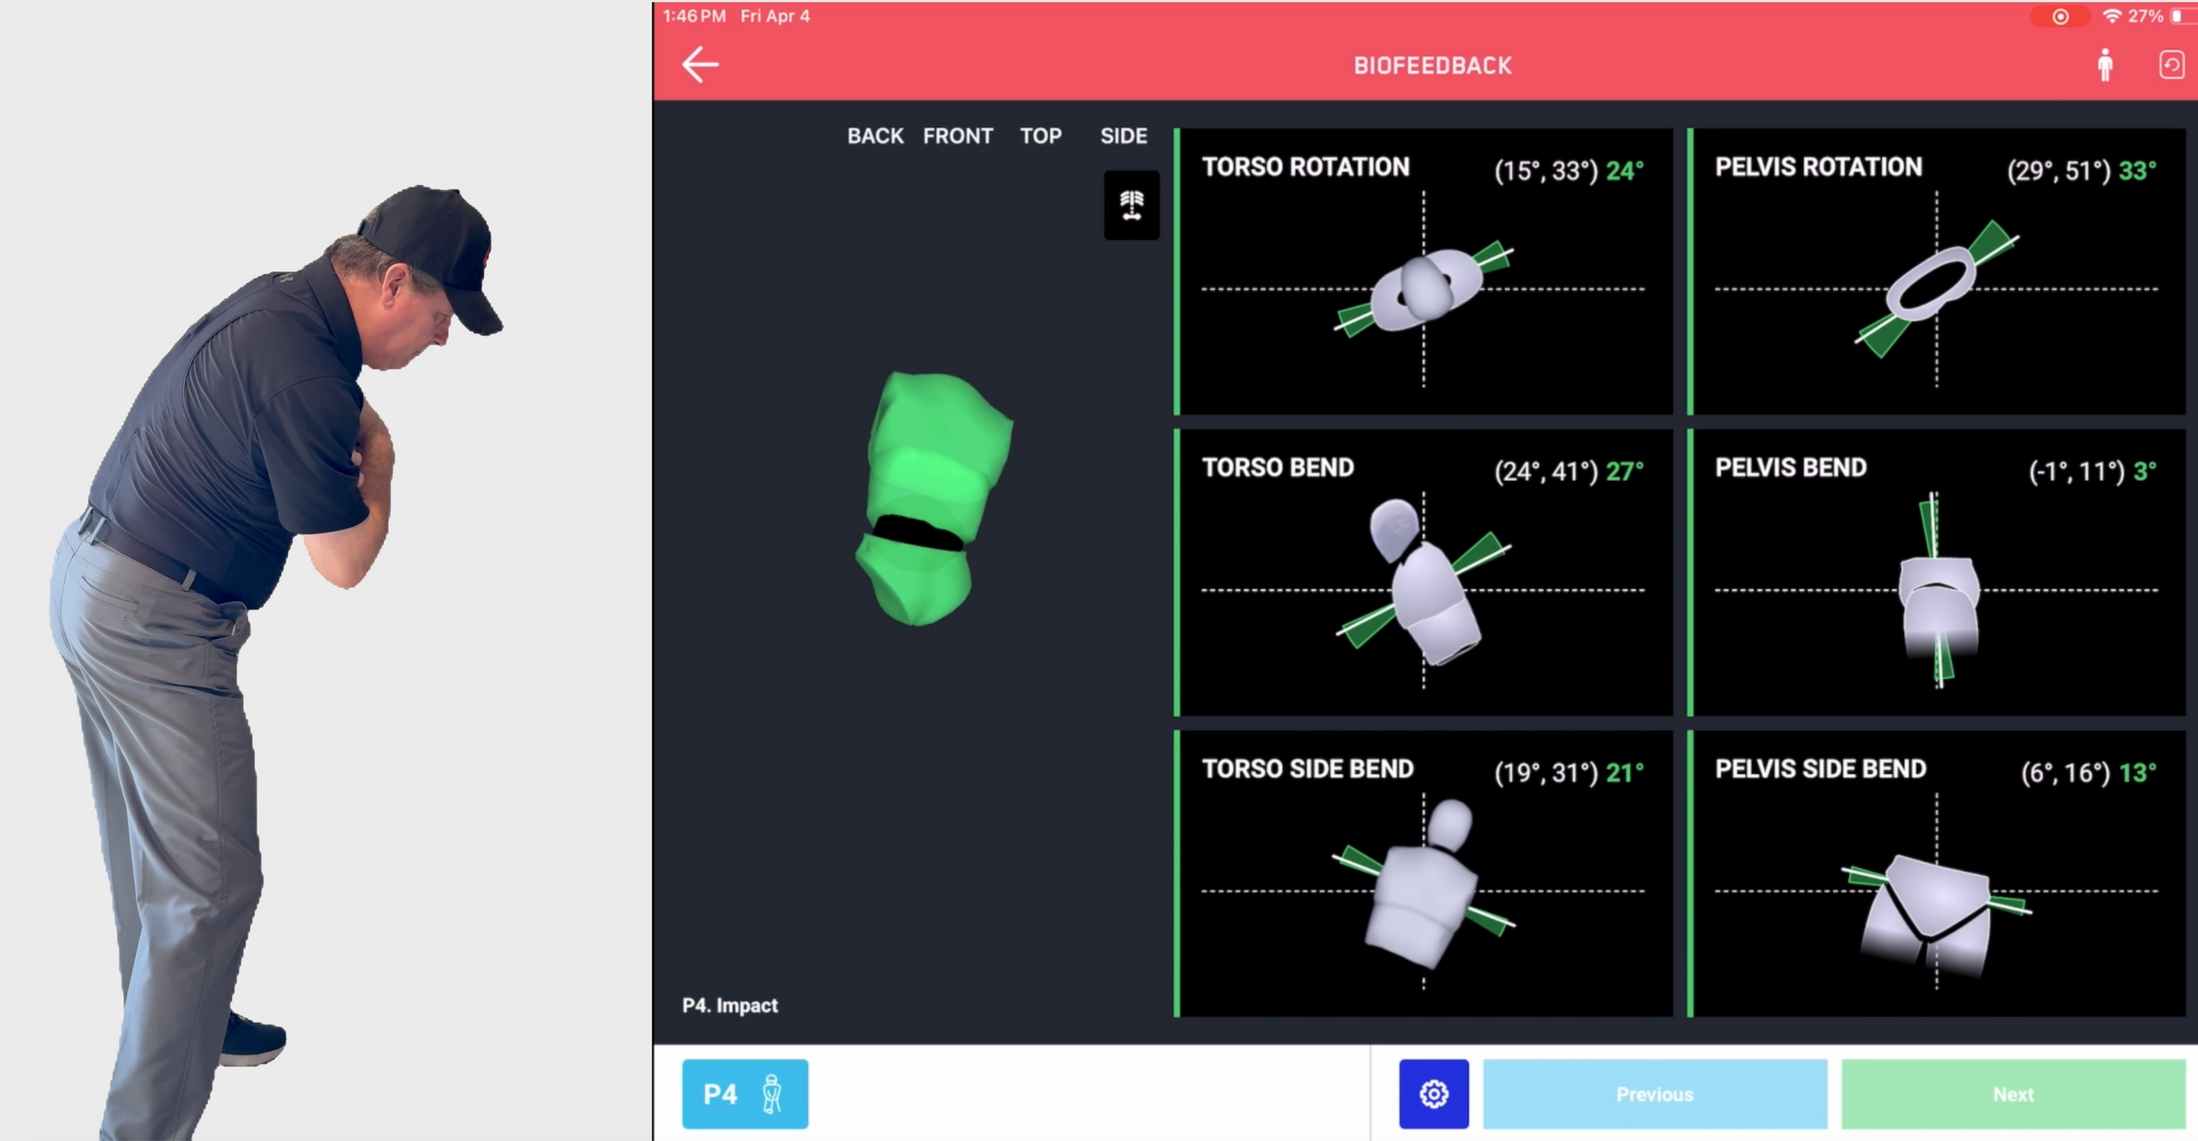Tap the screen recording indicator in status bar
The image size is (2198, 1141).
click(x=2060, y=16)
